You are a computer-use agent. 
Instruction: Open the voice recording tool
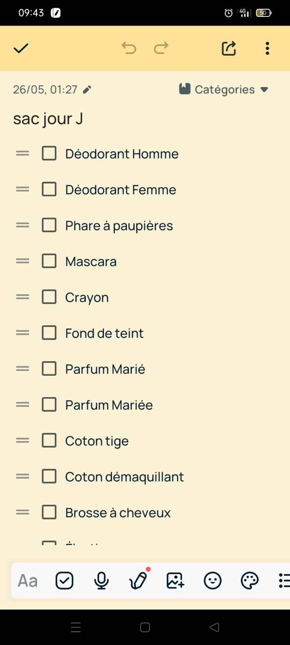(x=101, y=580)
